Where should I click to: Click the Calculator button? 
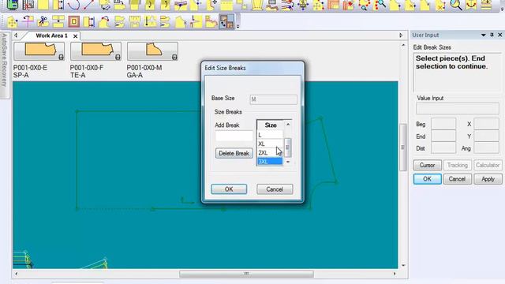[x=488, y=165]
